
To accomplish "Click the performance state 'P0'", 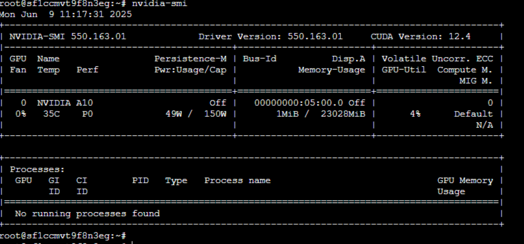I will [88, 114].
